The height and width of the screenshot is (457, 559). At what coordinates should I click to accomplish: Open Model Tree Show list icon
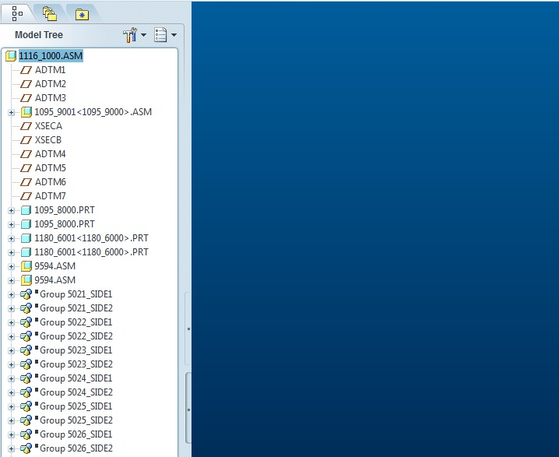click(160, 35)
